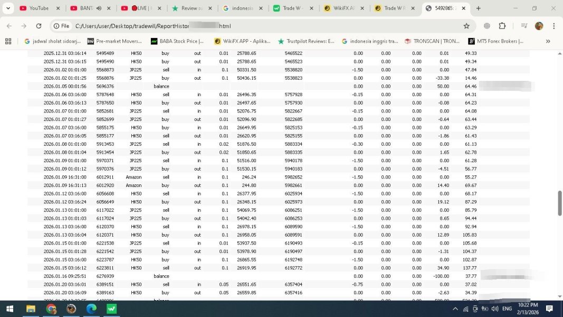Open the Chrome three-dot menu
Image resolution: width=563 pixels, height=317 pixels.
tap(554, 26)
